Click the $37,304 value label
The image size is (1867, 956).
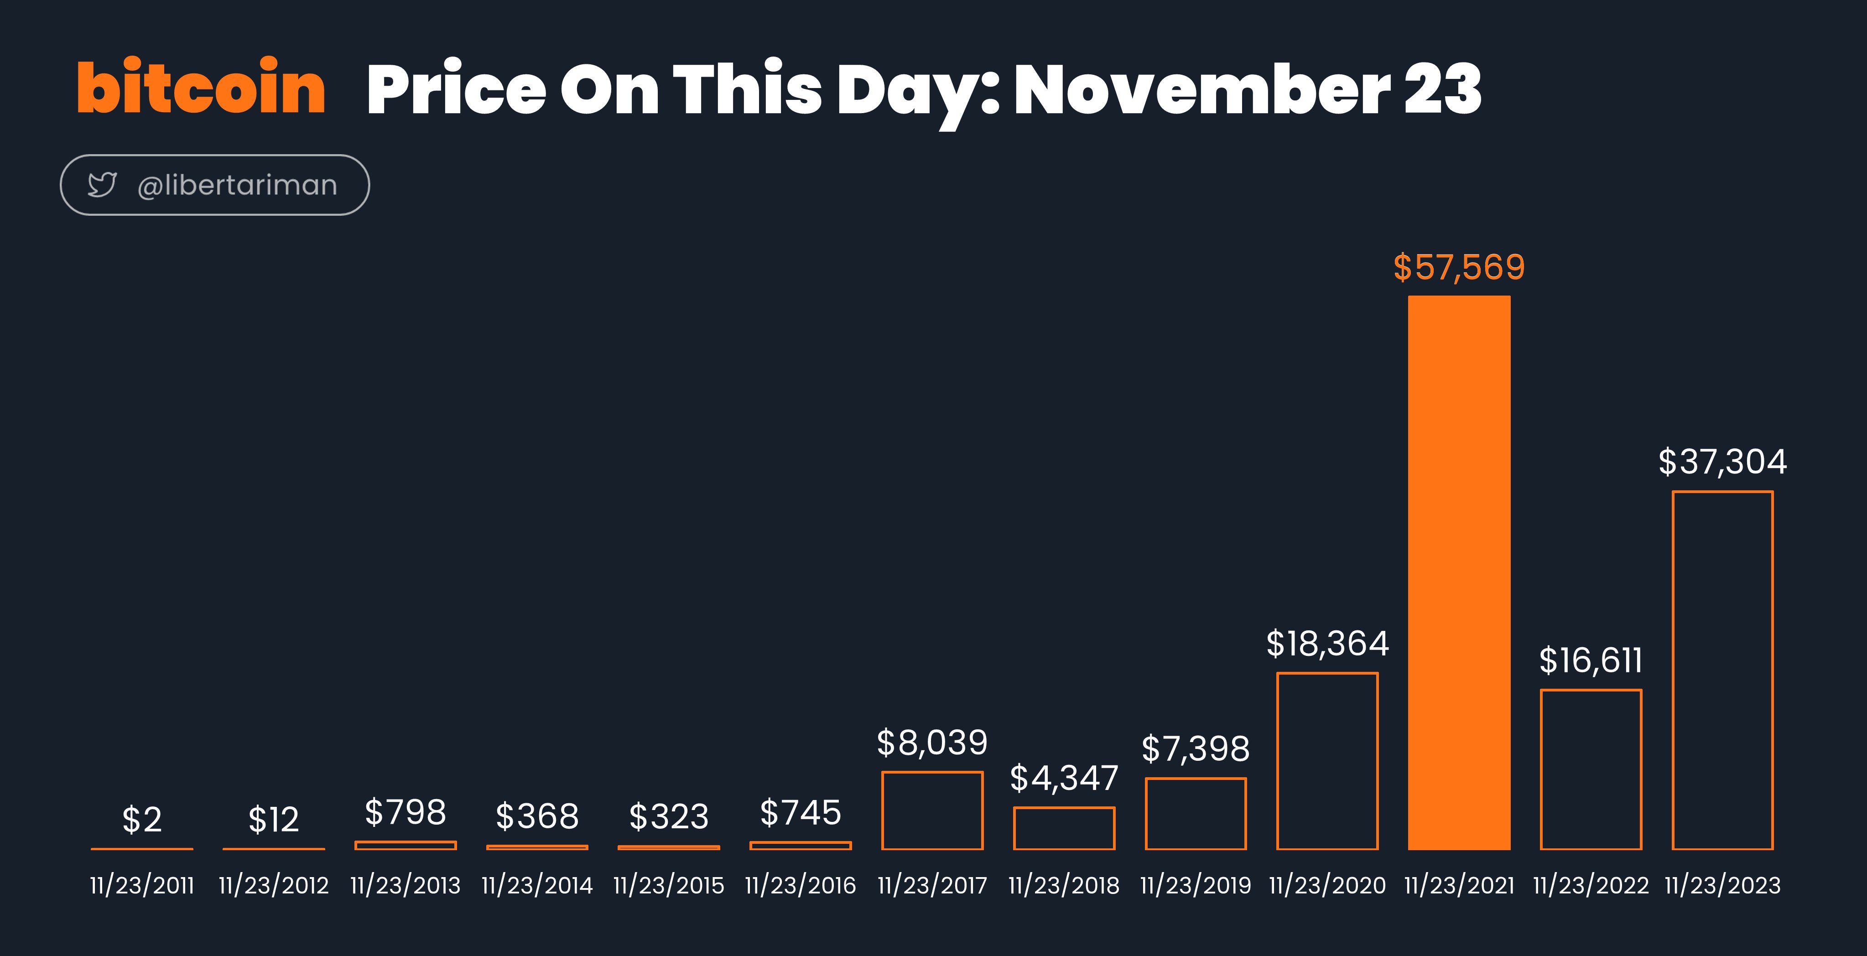tap(1722, 462)
